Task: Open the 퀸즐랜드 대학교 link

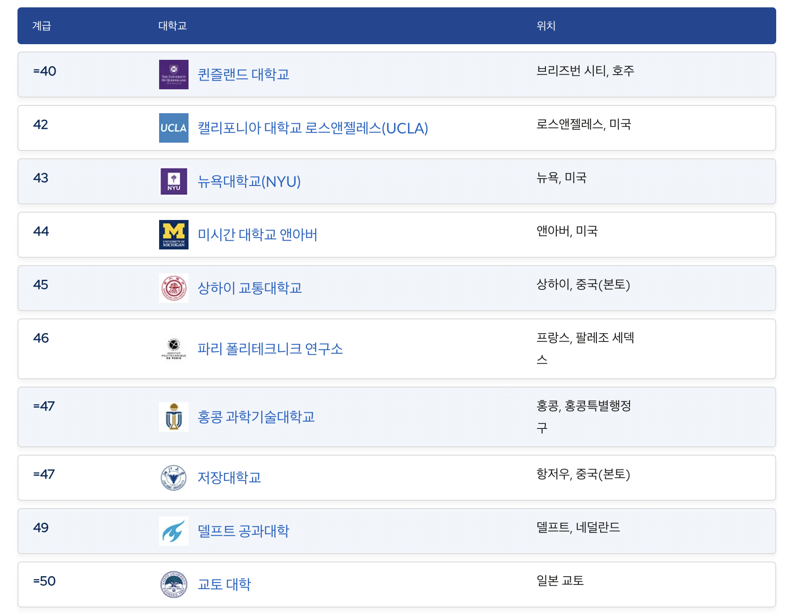Action: click(x=243, y=75)
